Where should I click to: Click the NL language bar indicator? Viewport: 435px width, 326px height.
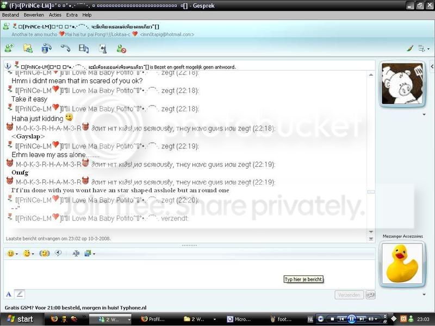pos(310,319)
